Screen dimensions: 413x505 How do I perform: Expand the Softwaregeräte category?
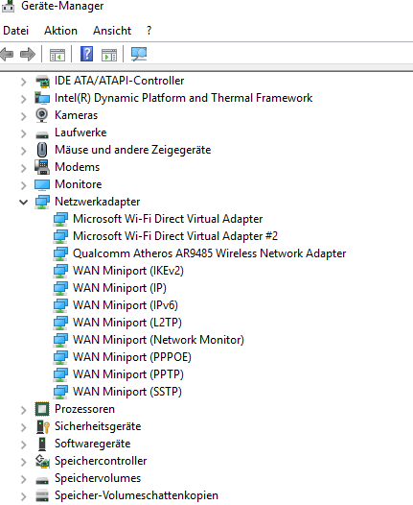[x=23, y=445]
